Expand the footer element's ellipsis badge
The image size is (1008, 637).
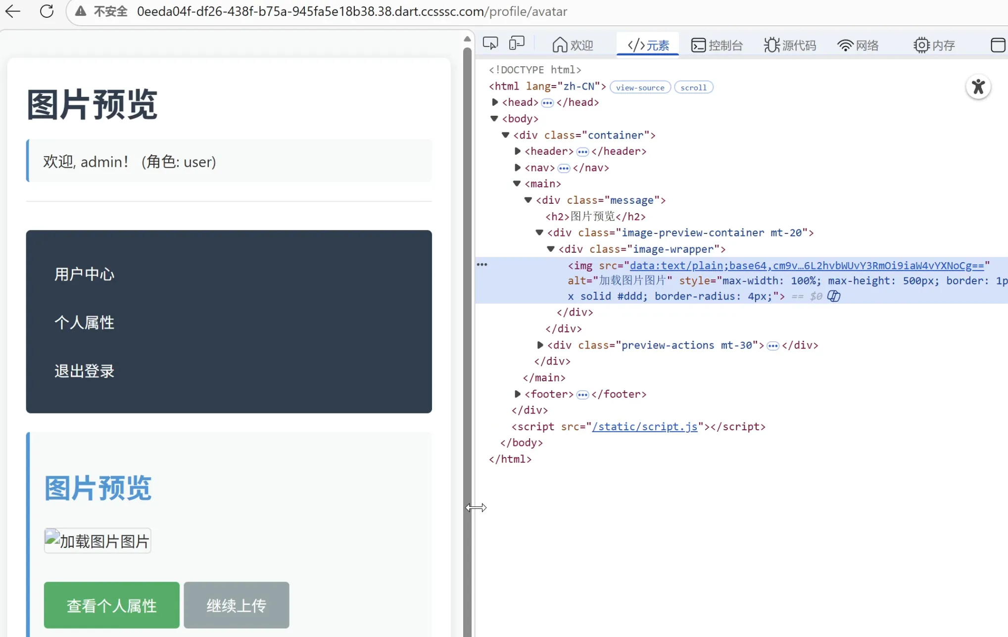click(582, 395)
